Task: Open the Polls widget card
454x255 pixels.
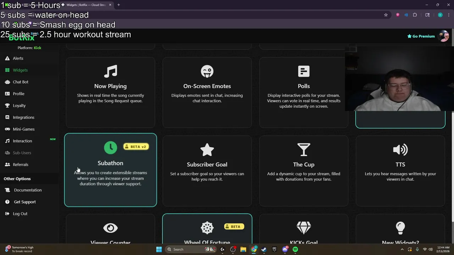Action: (304, 92)
